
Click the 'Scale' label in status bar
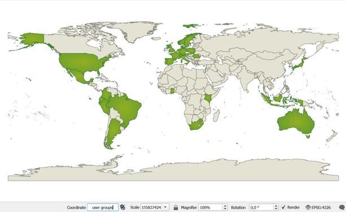134,207
